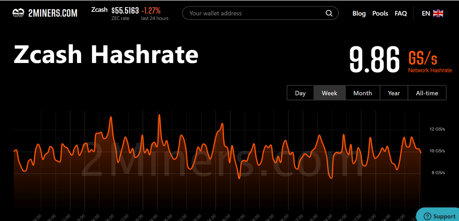Click the $55.5163 ZEC rate value

125,11
